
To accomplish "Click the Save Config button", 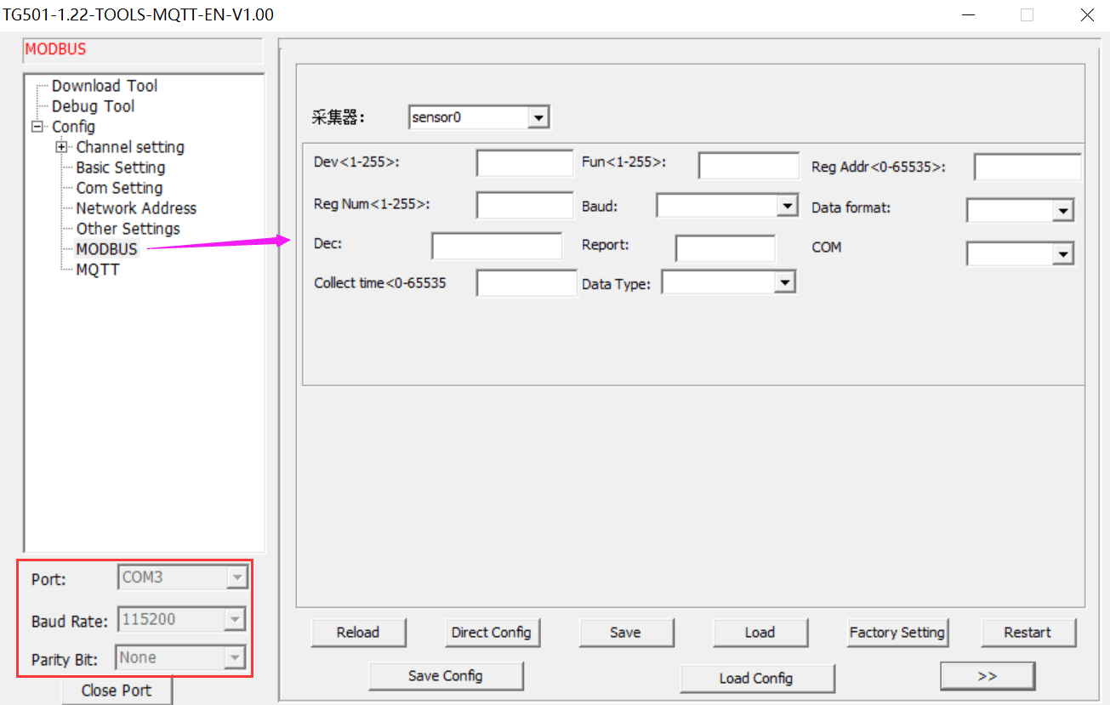I will coord(446,676).
